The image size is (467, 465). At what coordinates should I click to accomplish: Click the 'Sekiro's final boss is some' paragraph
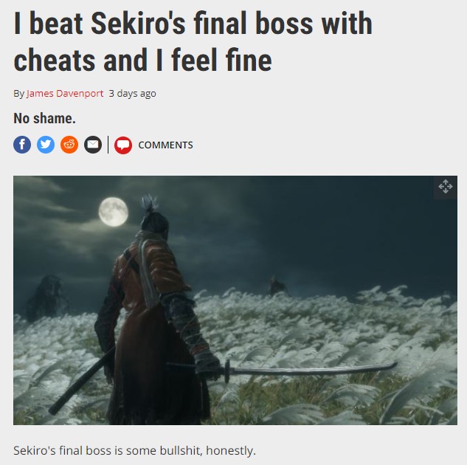134,450
